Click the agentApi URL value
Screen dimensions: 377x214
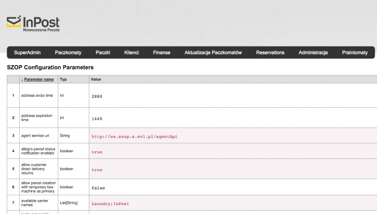(x=134, y=136)
